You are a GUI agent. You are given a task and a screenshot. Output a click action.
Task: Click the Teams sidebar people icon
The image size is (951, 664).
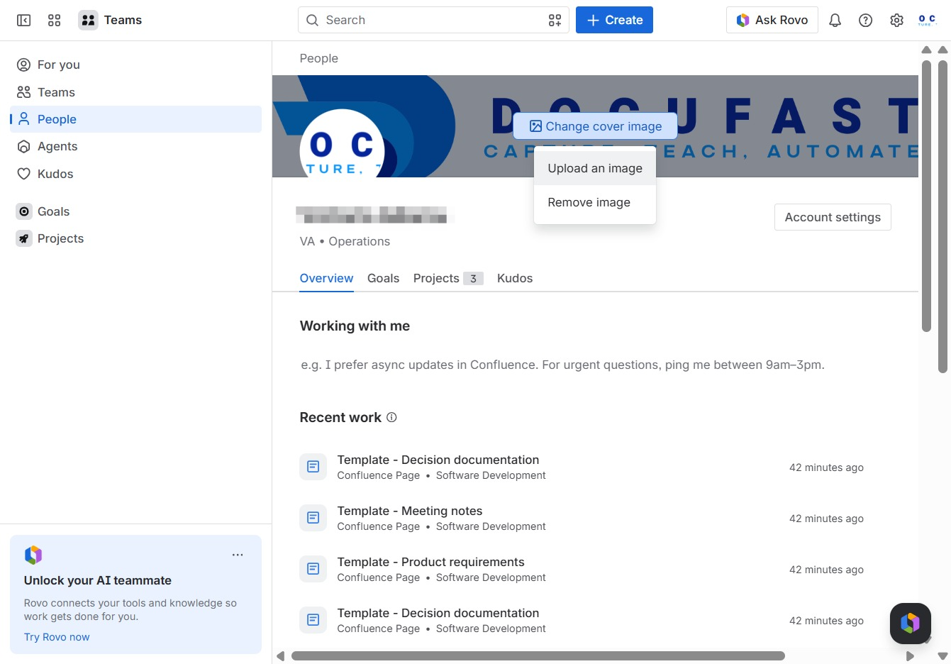point(24,92)
